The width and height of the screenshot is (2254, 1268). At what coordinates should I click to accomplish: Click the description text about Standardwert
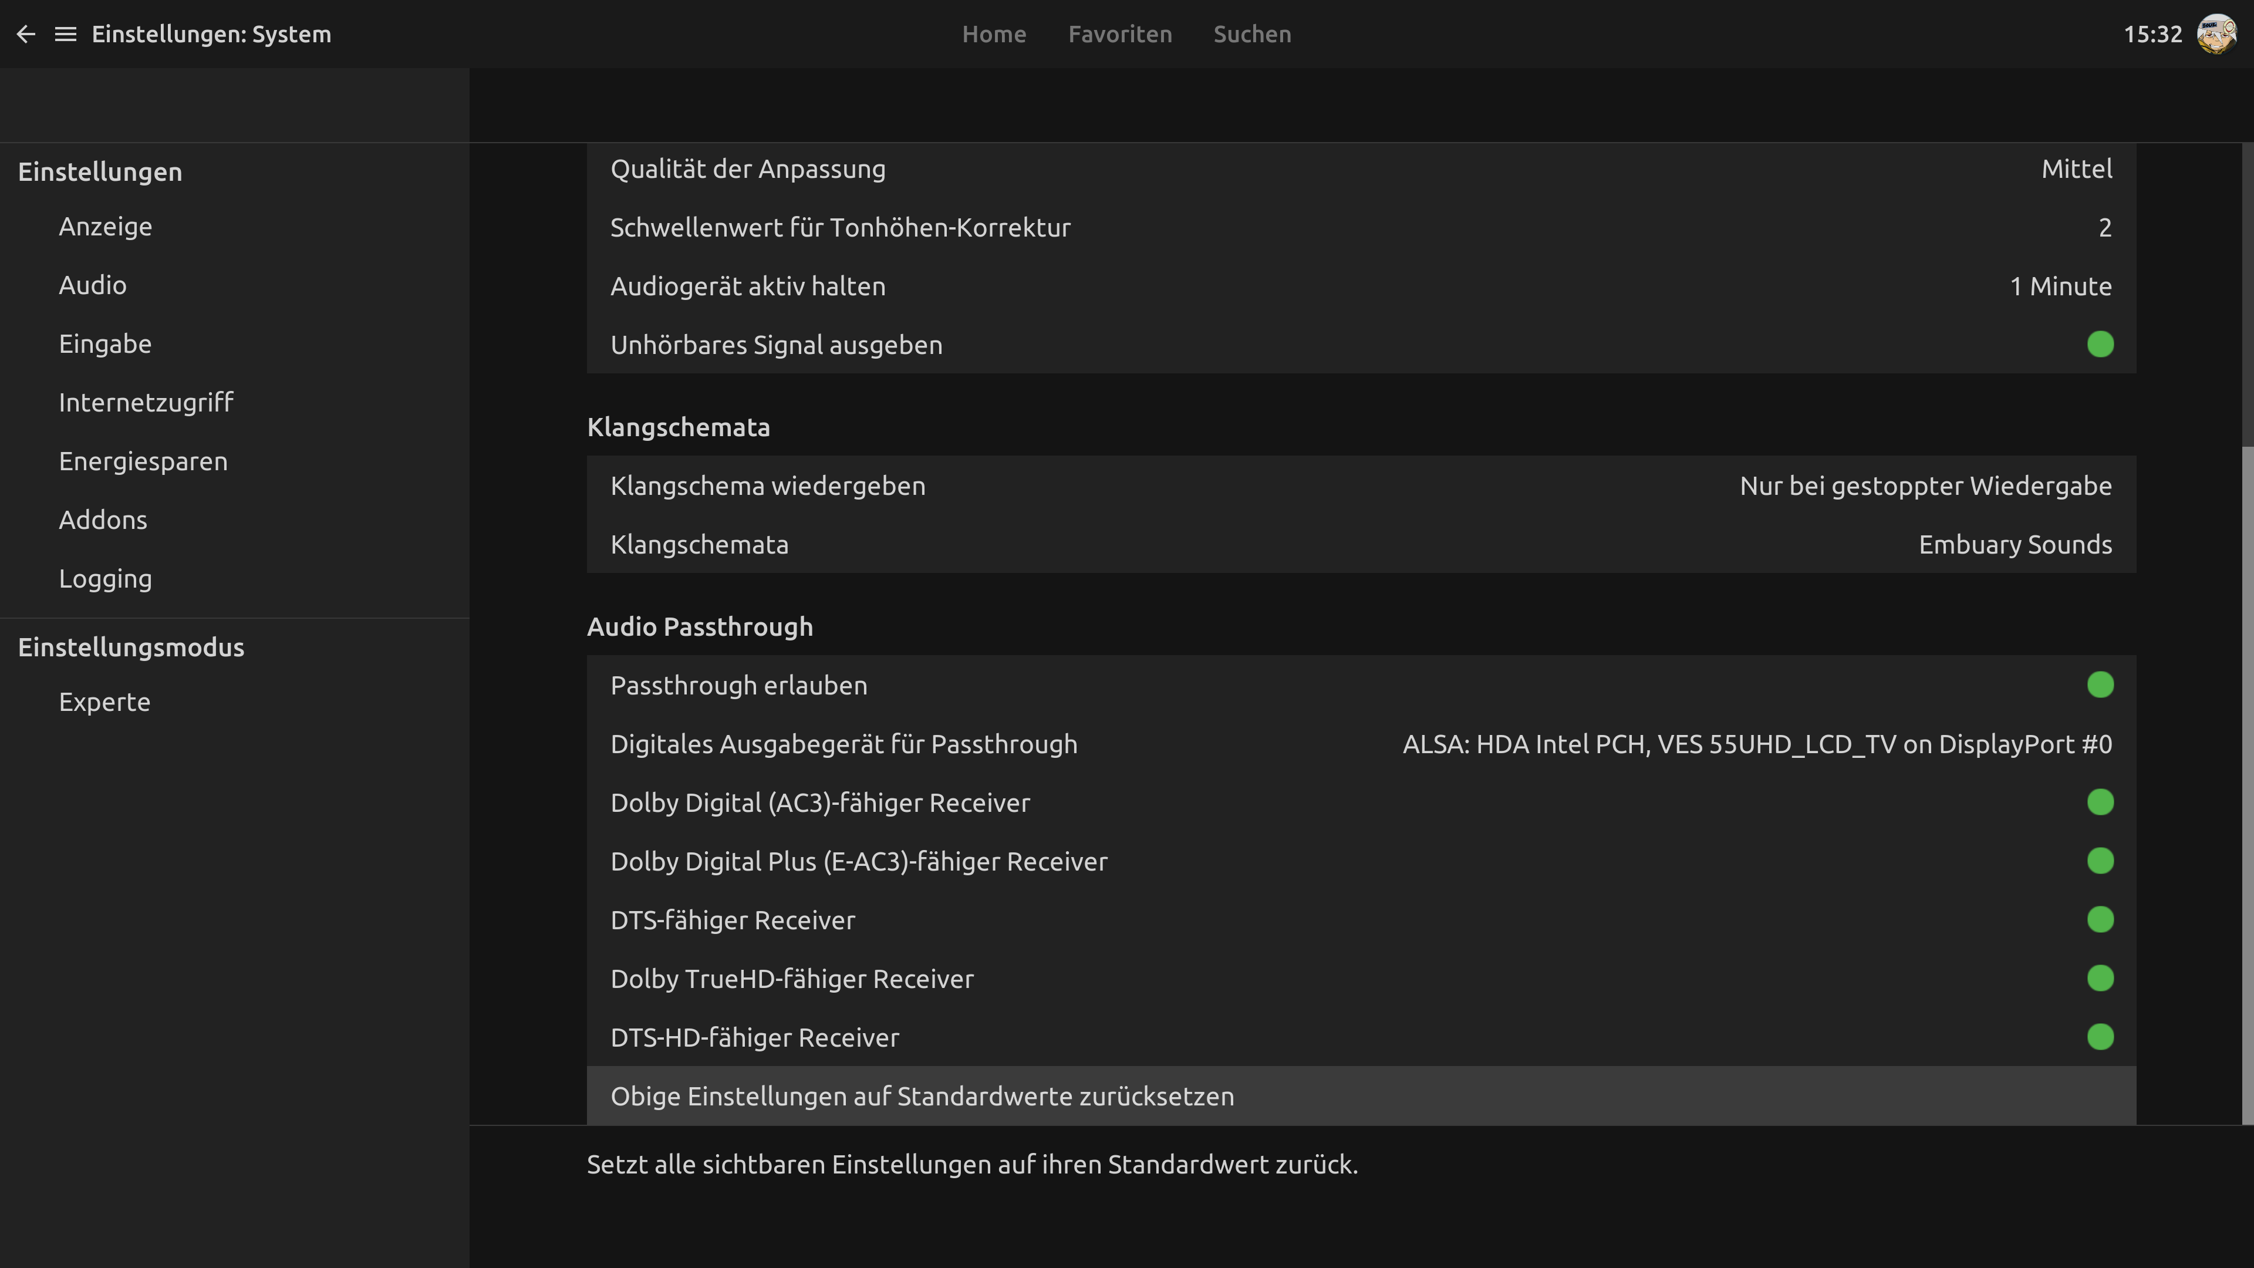[972, 1165]
